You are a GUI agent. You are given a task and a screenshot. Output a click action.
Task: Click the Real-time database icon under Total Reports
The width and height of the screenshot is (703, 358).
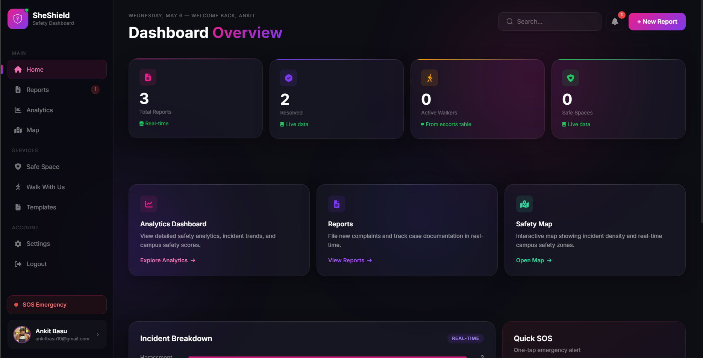142,123
